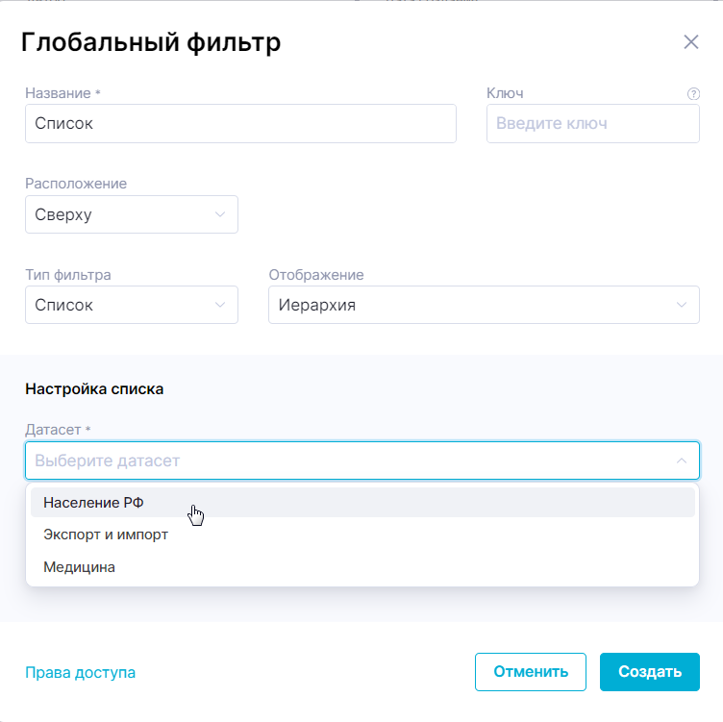Click the Выберите датасет placeholder text
This screenshot has width=723, height=722.
[x=107, y=461]
